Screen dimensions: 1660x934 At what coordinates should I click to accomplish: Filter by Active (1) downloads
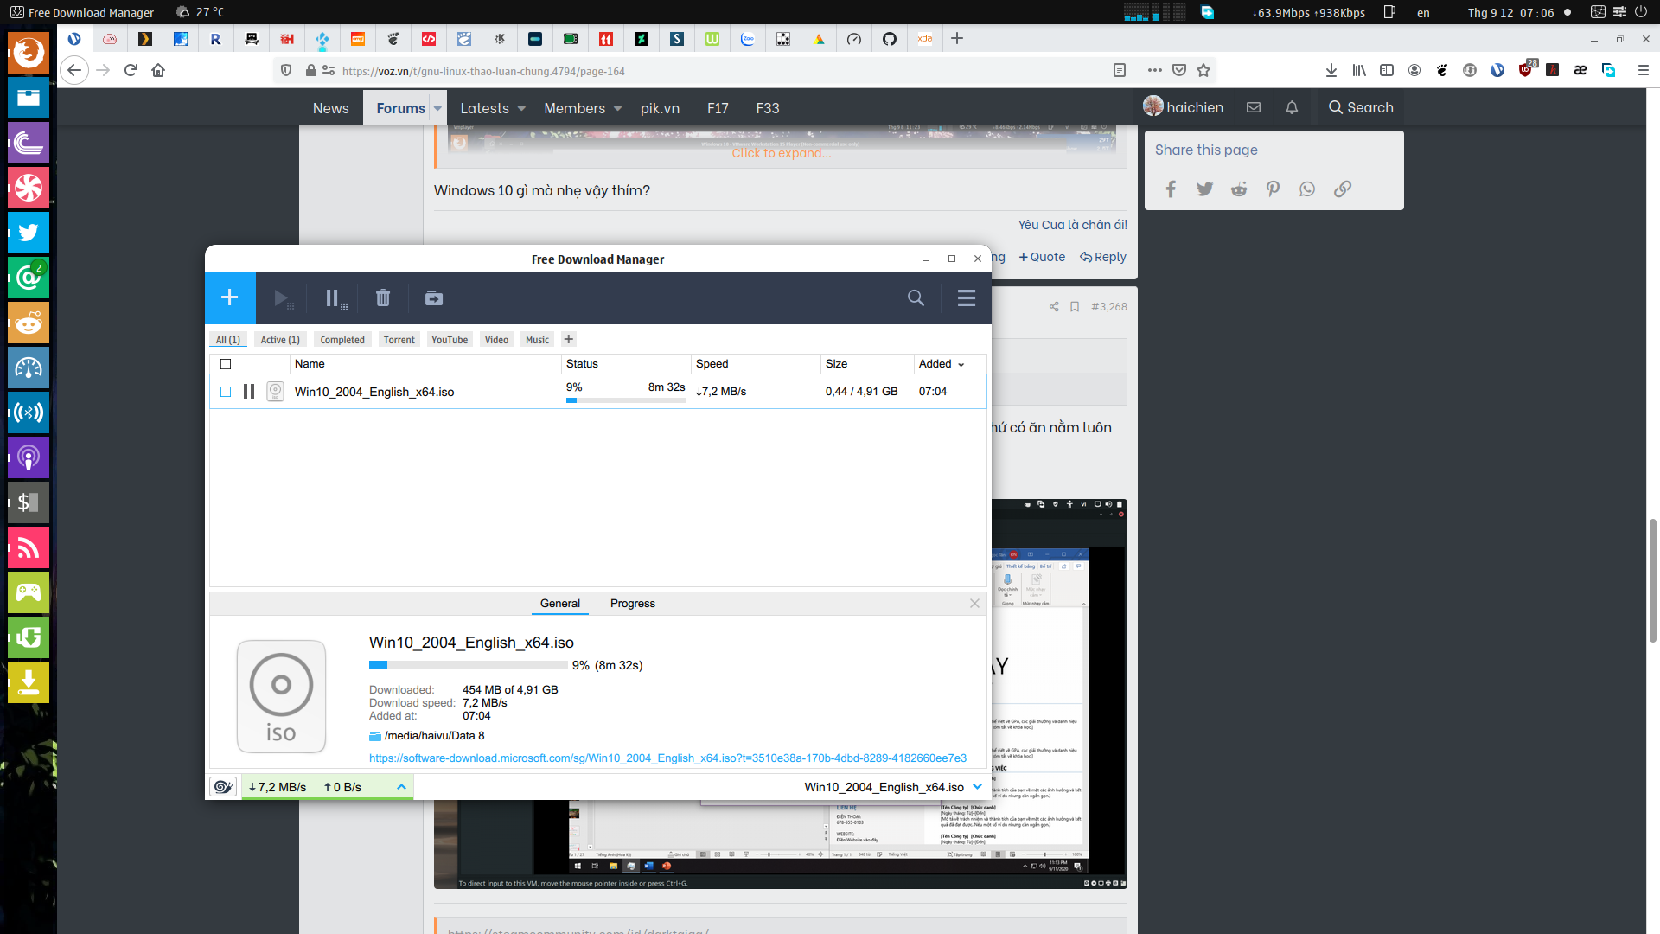(280, 340)
